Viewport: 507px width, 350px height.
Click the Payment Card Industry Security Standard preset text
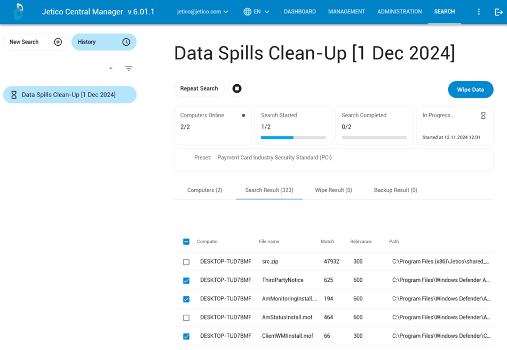pyautogui.click(x=274, y=158)
